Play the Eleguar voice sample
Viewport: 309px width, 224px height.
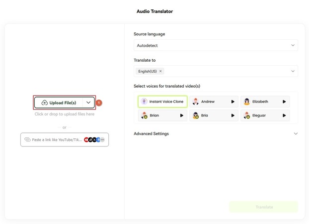284,115
